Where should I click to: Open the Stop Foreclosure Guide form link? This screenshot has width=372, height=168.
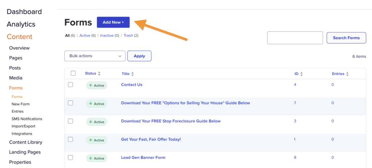pyautogui.click(x=171, y=121)
